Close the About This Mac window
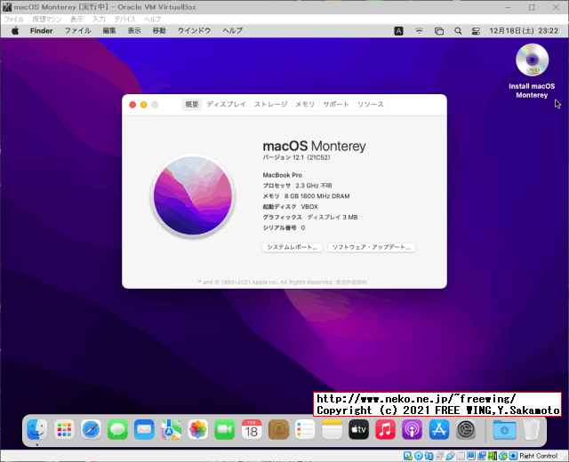 pyautogui.click(x=132, y=105)
